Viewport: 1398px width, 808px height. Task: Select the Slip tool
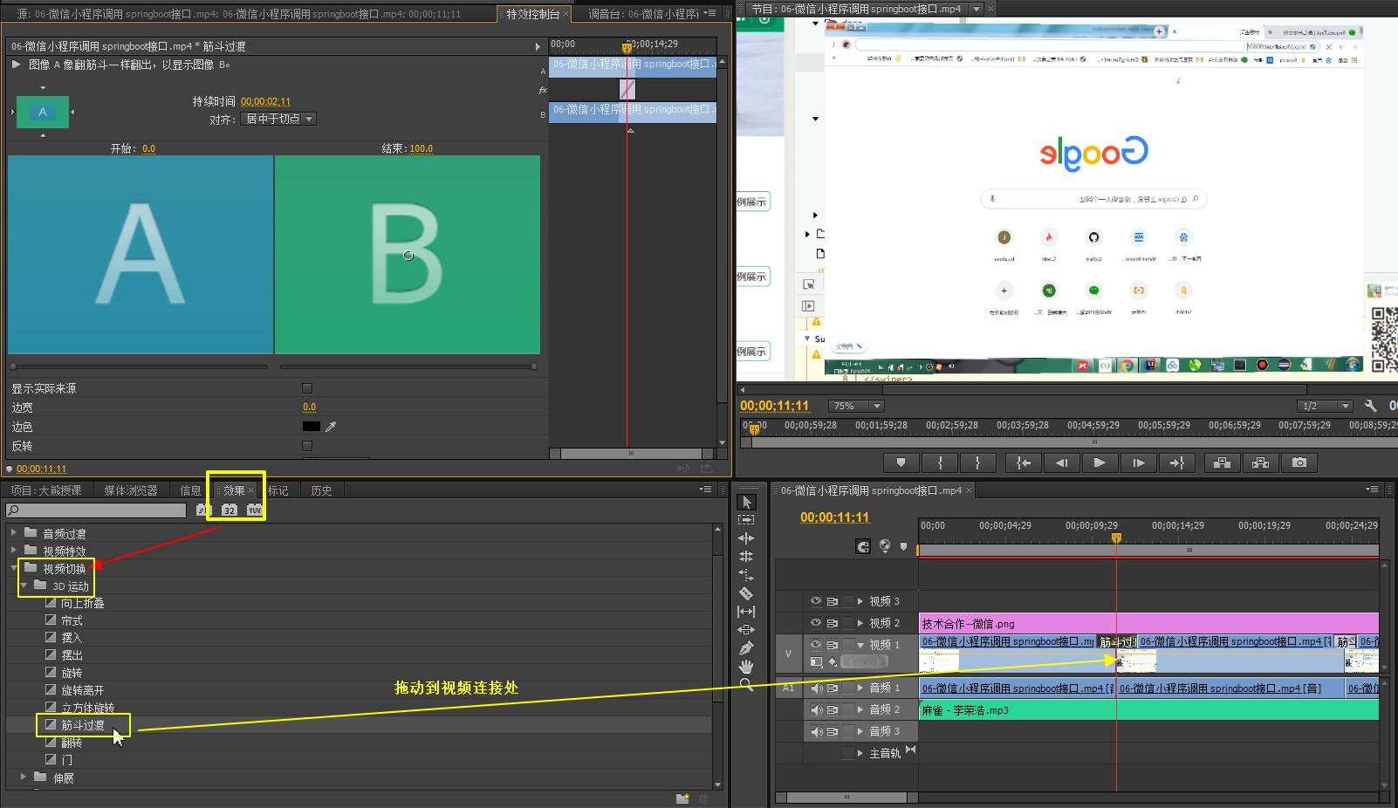pos(746,612)
